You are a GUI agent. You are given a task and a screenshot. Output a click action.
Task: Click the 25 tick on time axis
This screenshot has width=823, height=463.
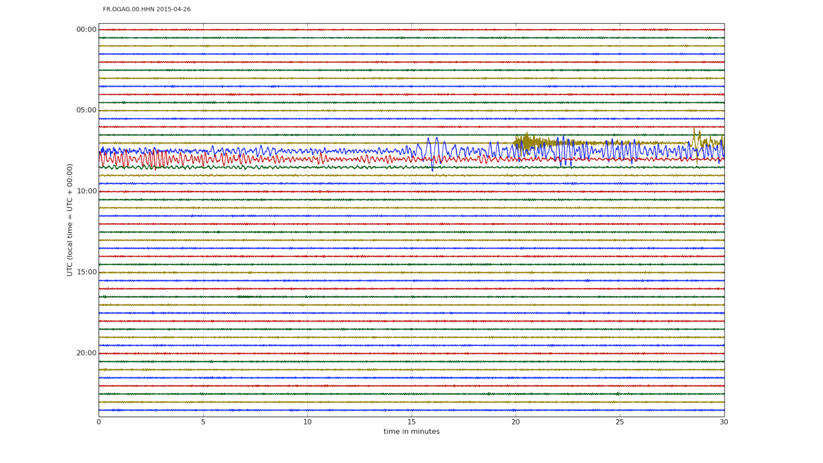coord(620,422)
